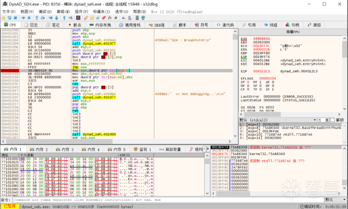Switch to the SEH链 tab
Viewport: 348px width, 209px height.
[157, 25]
